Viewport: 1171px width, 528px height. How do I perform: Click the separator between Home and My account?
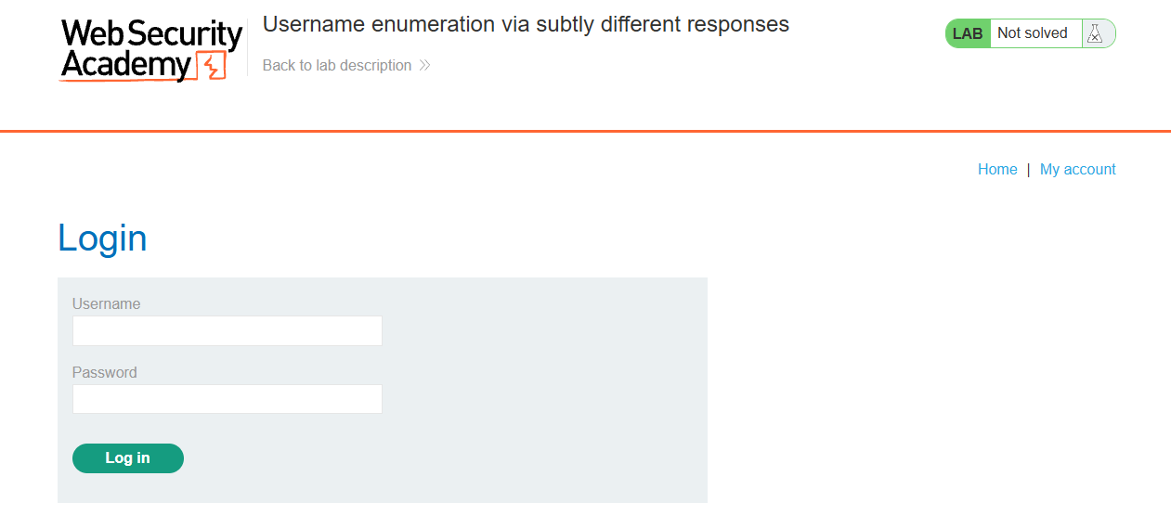click(1029, 169)
